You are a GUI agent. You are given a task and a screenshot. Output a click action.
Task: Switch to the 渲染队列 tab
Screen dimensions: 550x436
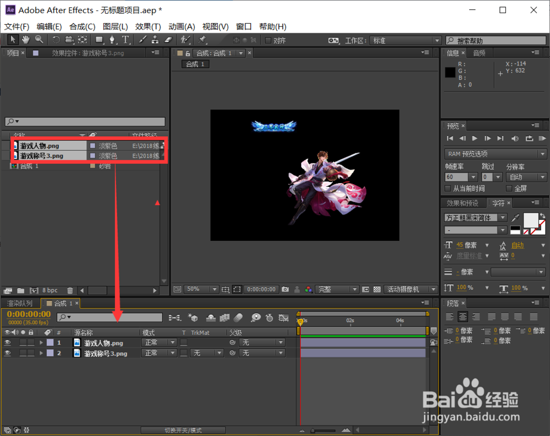(20, 303)
